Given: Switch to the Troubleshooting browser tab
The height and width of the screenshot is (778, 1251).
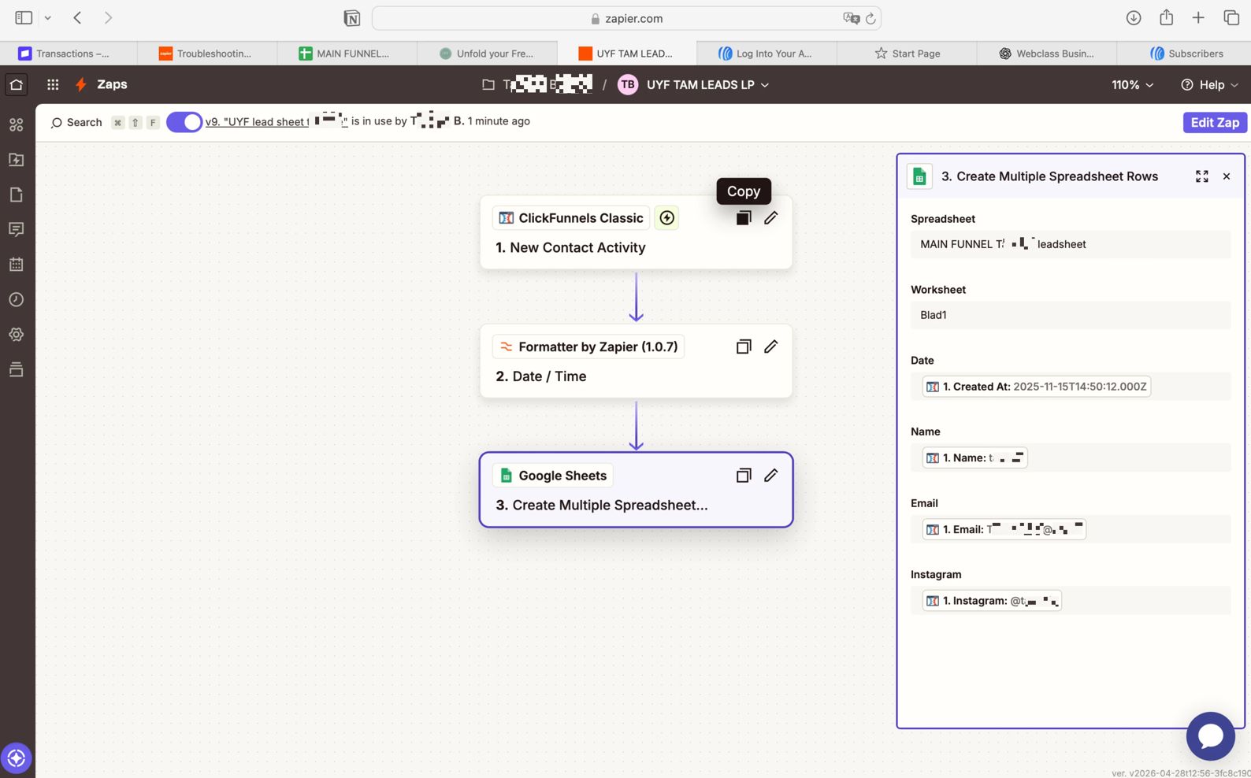Looking at the screenshot, I should [206, 54].
